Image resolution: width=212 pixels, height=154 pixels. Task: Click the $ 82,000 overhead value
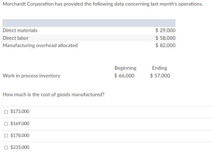coord(165,45)
